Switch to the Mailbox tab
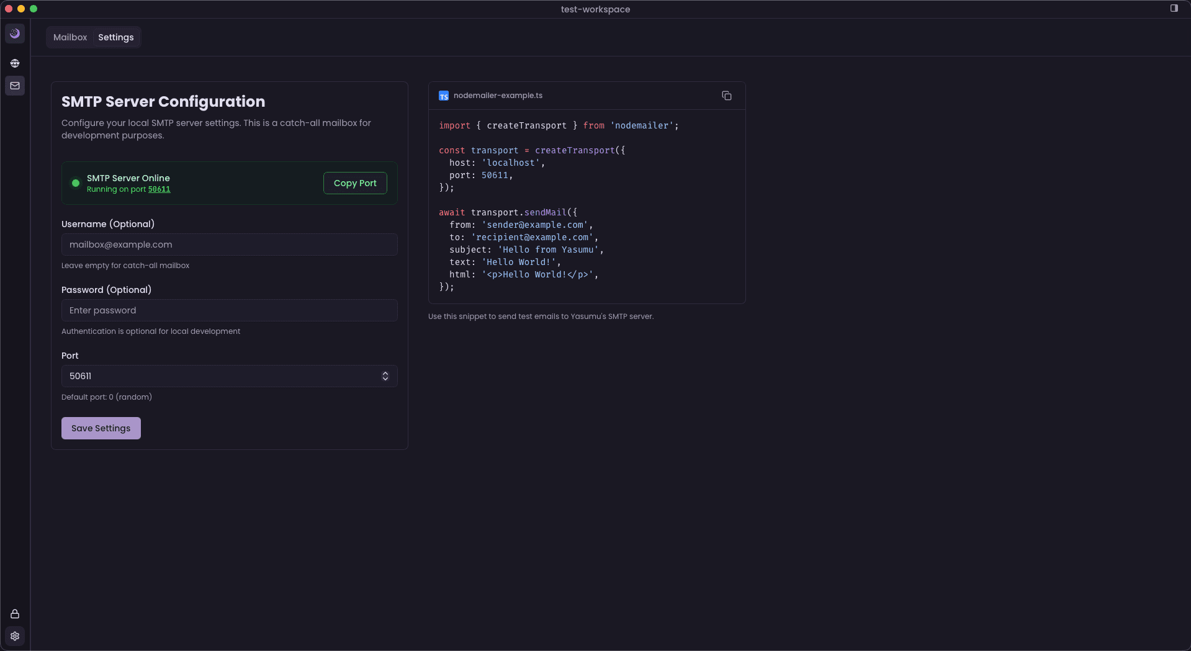 pos(70,37)
